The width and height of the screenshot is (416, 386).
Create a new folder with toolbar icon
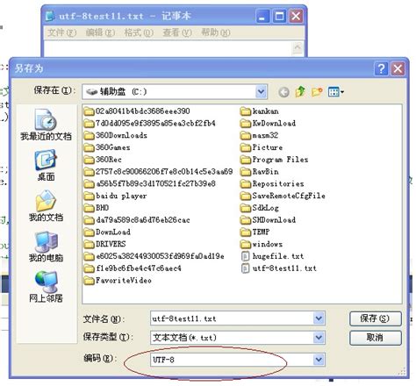coord(317,92)
